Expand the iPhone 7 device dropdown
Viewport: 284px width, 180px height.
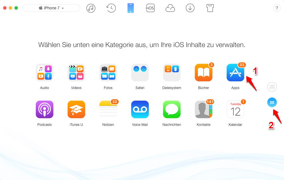(x=51, y=8)
